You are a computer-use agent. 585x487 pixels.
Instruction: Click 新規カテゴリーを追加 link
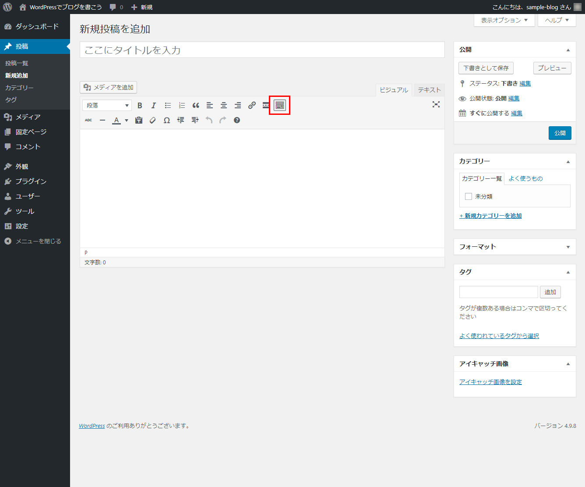[490, 216]
